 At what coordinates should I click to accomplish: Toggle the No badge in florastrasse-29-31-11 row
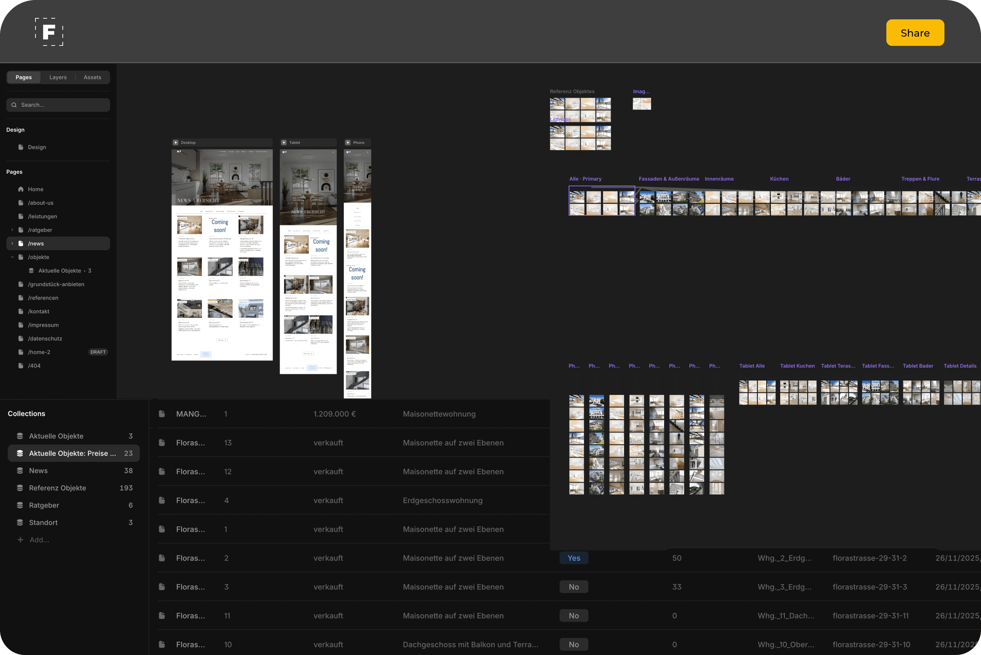(x=573, y=616)
